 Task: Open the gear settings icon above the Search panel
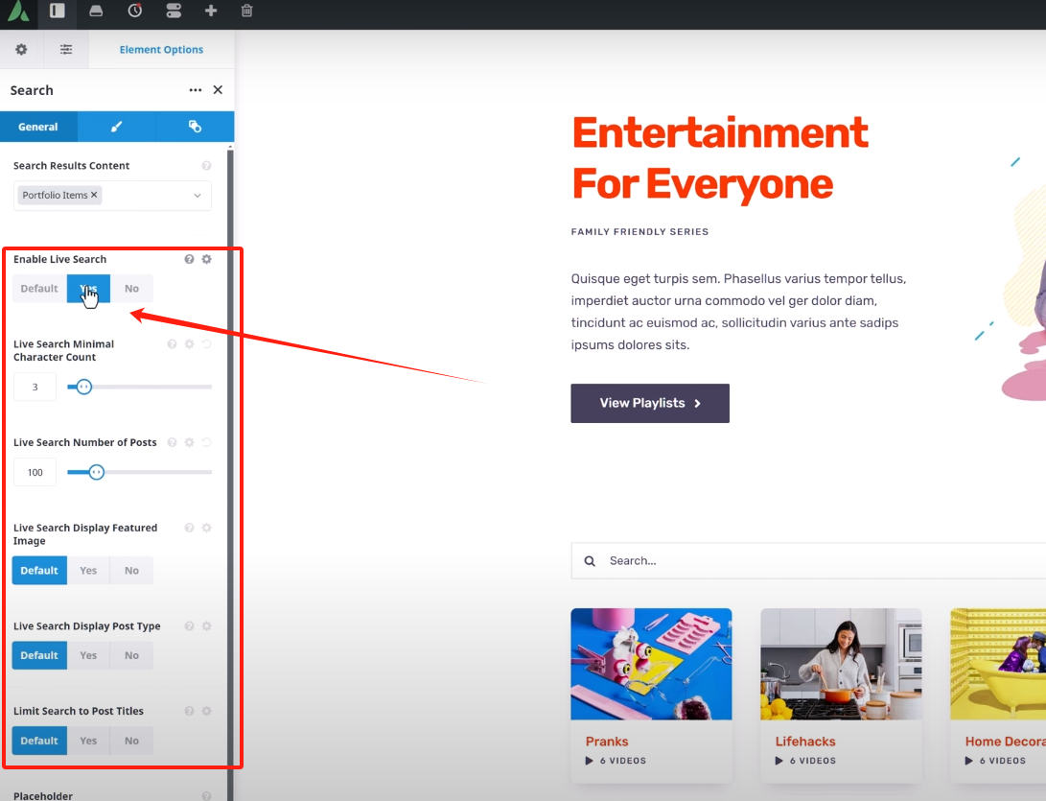point(21,49)
